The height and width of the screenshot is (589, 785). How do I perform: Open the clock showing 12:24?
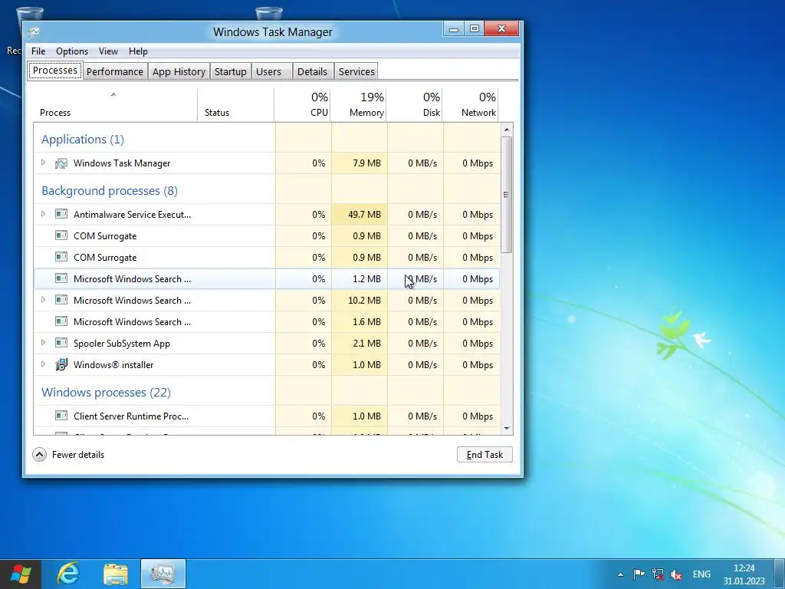point(744,574)
